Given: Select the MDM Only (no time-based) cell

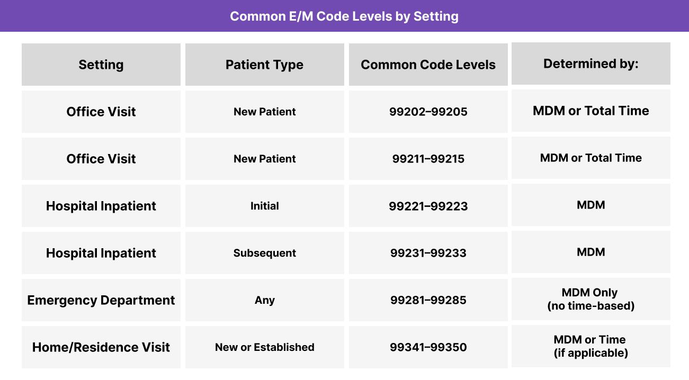Looking at the screenshot, I should [590, 299].
